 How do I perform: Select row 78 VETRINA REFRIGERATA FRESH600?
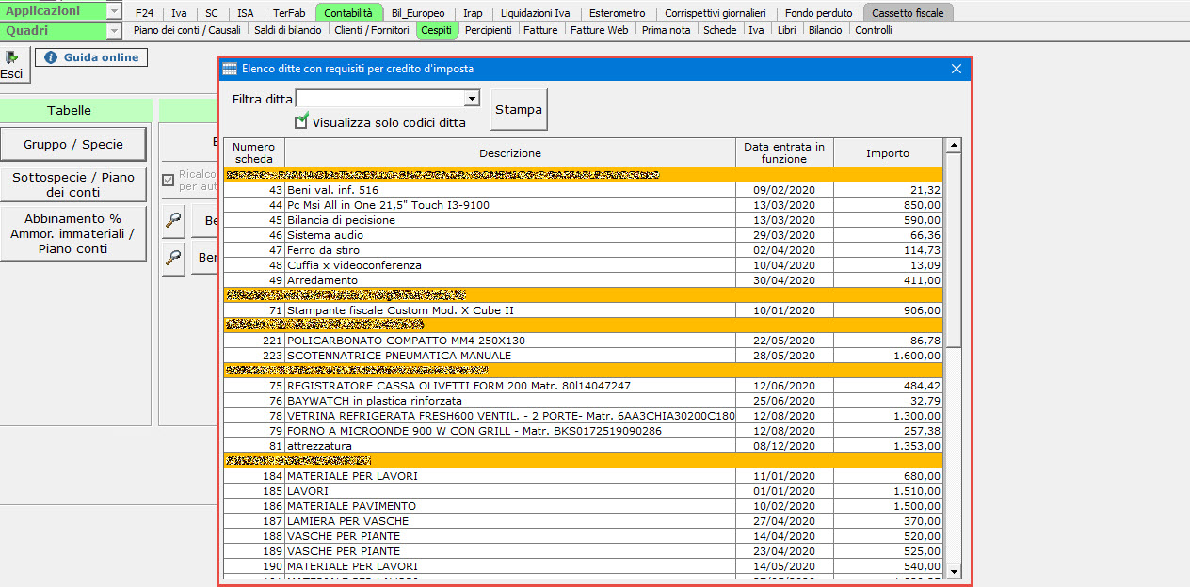coord(583,416)
